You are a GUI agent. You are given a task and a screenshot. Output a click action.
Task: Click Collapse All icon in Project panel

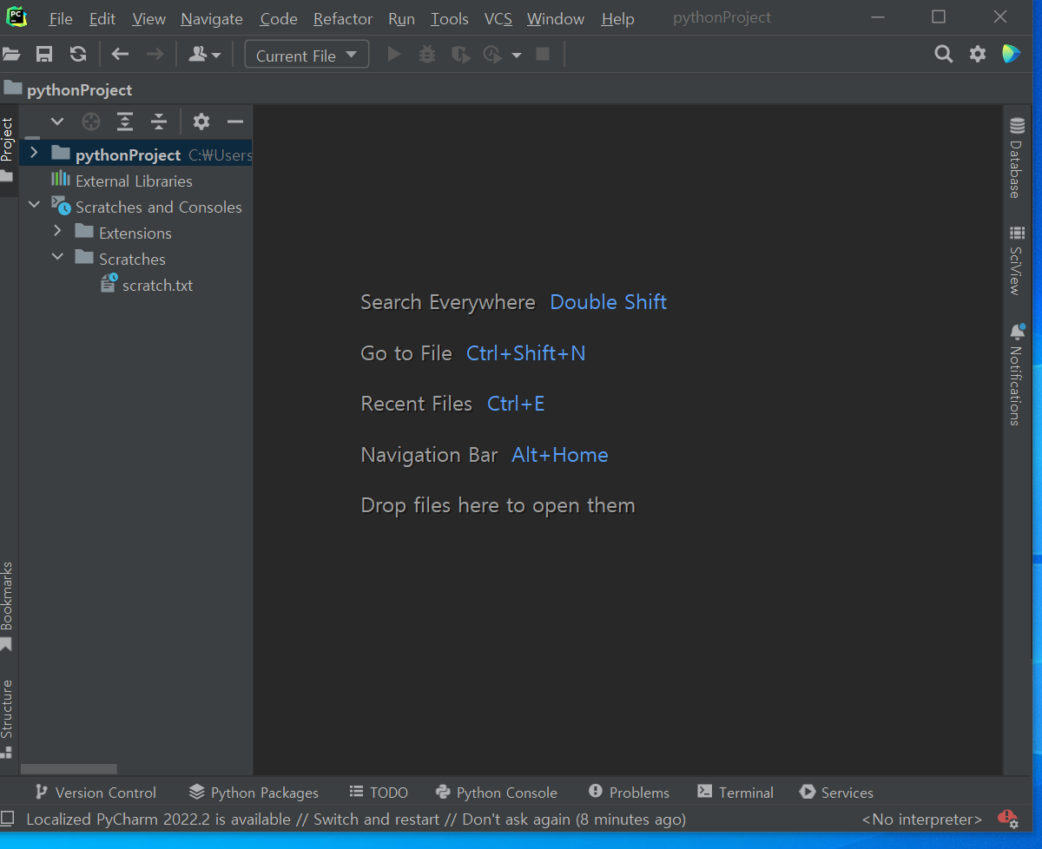click(x=158, y=122)
